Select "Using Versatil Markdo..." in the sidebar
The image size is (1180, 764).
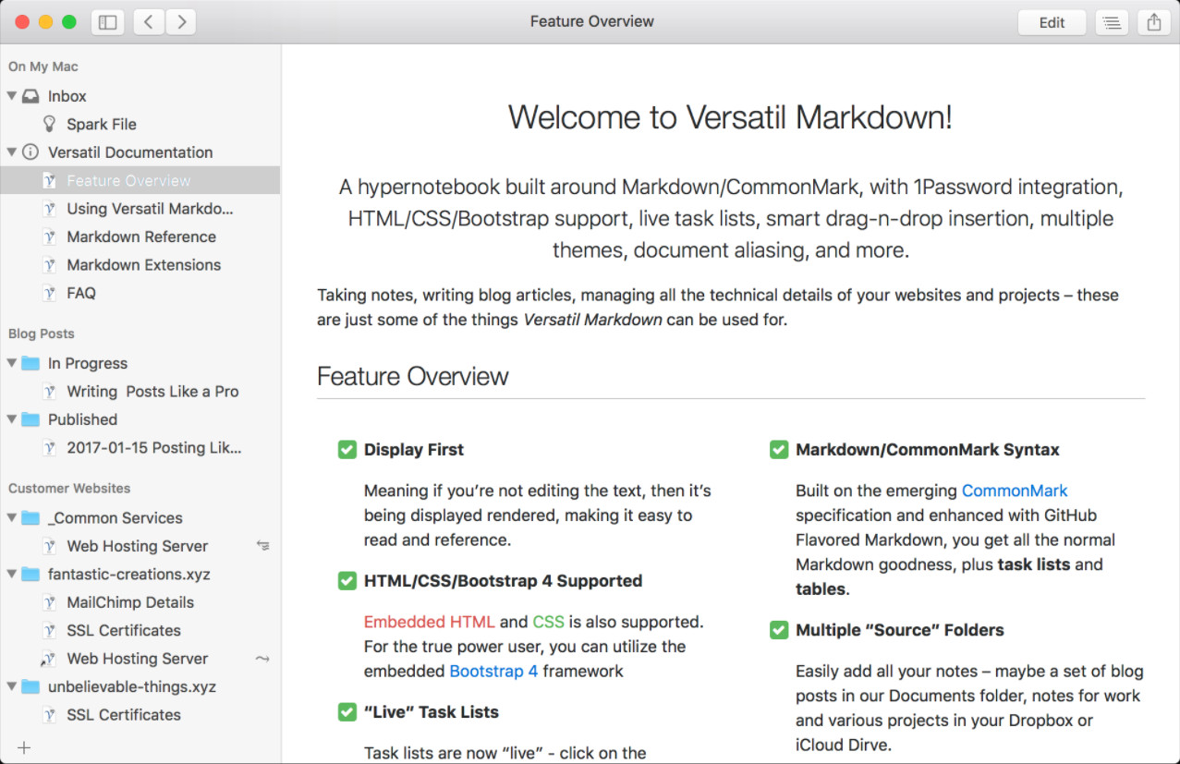[151, 209]
